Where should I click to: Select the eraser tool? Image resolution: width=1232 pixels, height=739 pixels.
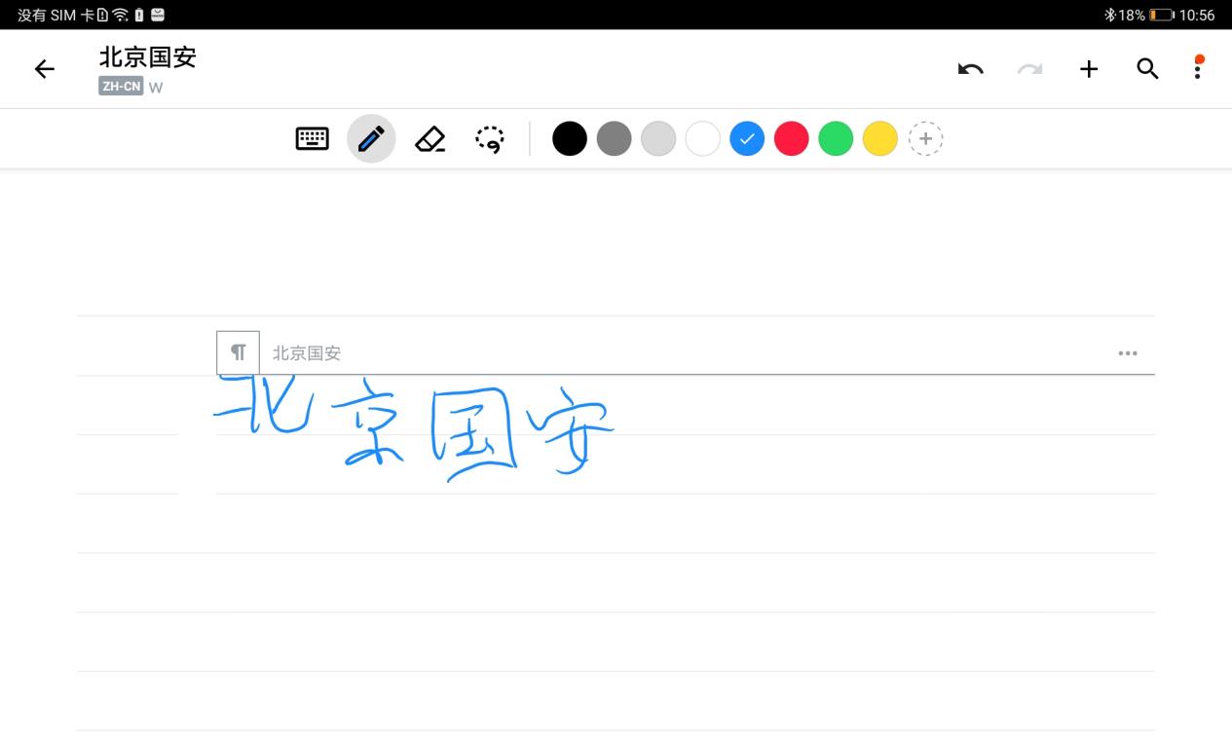(x=429, y=139)
